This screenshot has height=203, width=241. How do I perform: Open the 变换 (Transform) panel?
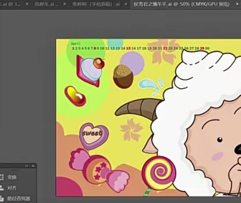[12, 177]
